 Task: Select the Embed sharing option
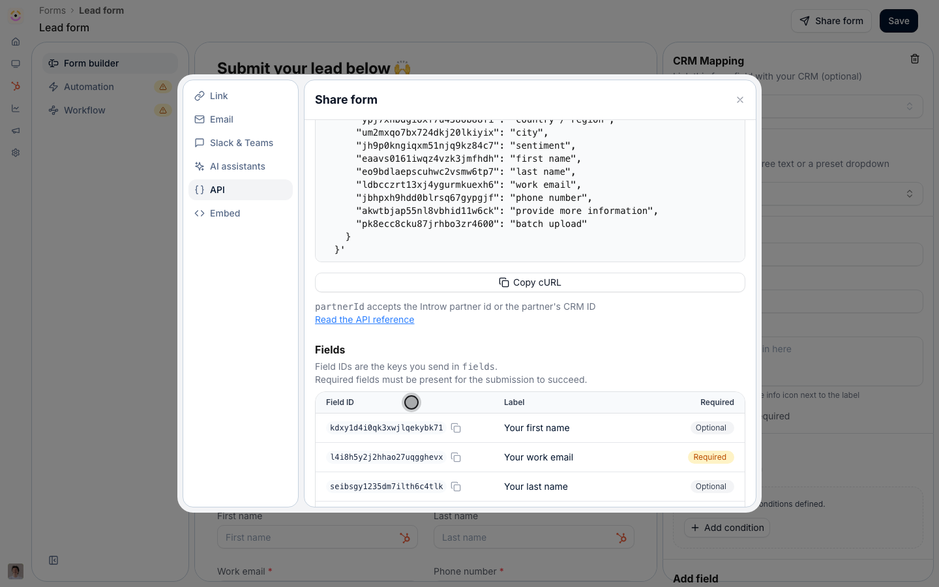241,213
